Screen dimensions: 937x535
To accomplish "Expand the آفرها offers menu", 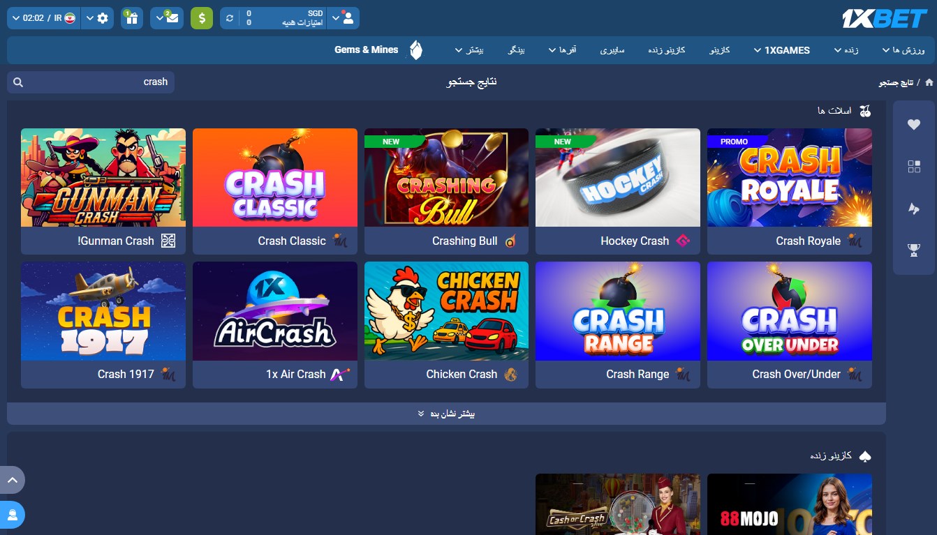I will [x=562, y=50].
